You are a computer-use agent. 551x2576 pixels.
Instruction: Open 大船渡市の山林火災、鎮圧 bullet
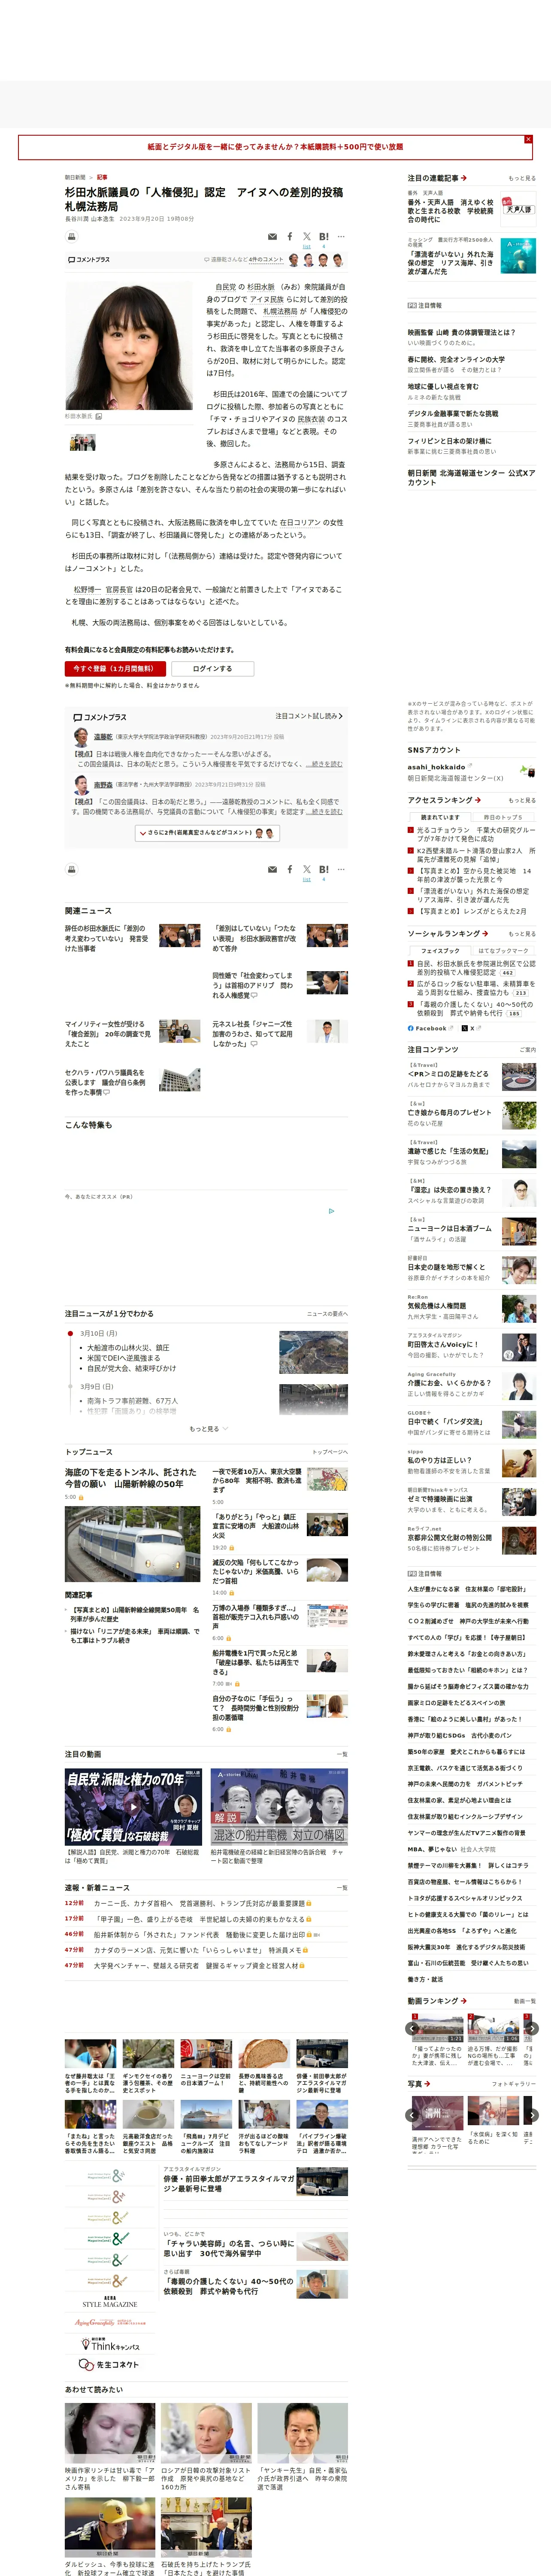[x=128, y=1348]
